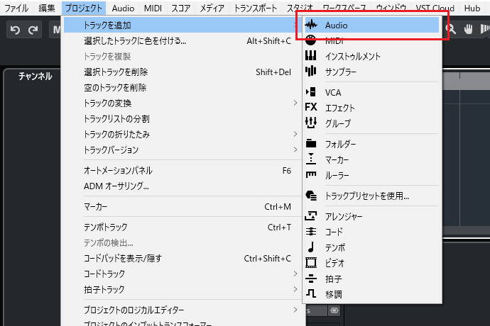Choose 選択したトラックに色を付ける... menu entry
The image size is (490, 326).
pos(182,41)
